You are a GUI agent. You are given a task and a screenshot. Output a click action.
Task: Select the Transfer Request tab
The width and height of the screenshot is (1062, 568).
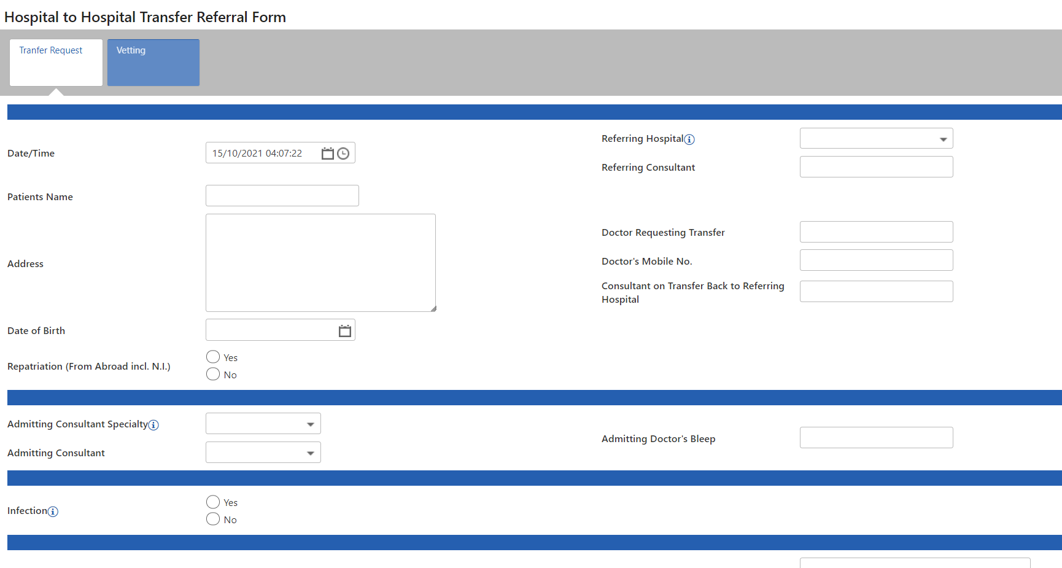pyautogui.click(x=55, y=62)
